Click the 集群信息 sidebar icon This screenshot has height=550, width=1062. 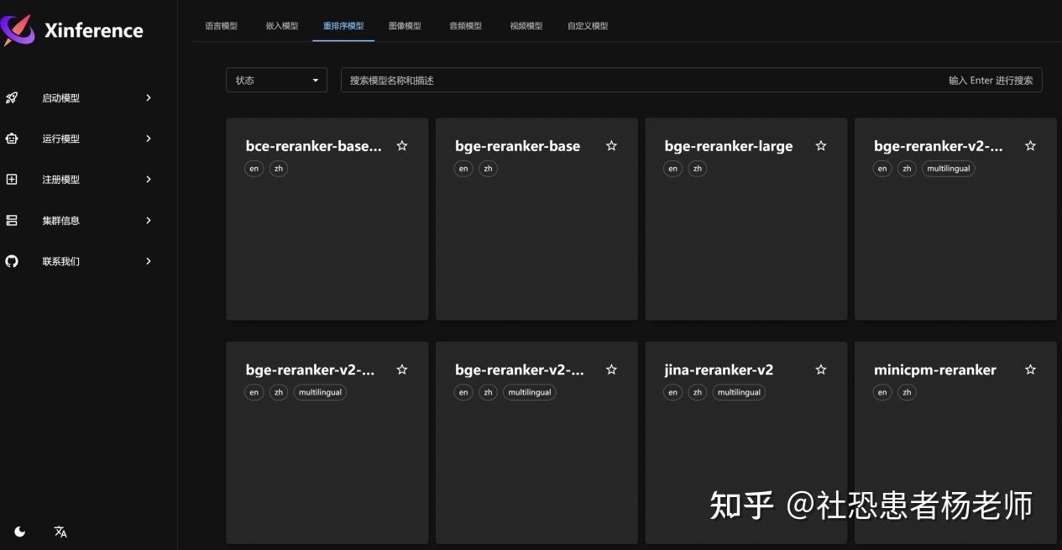pos(12,220)
